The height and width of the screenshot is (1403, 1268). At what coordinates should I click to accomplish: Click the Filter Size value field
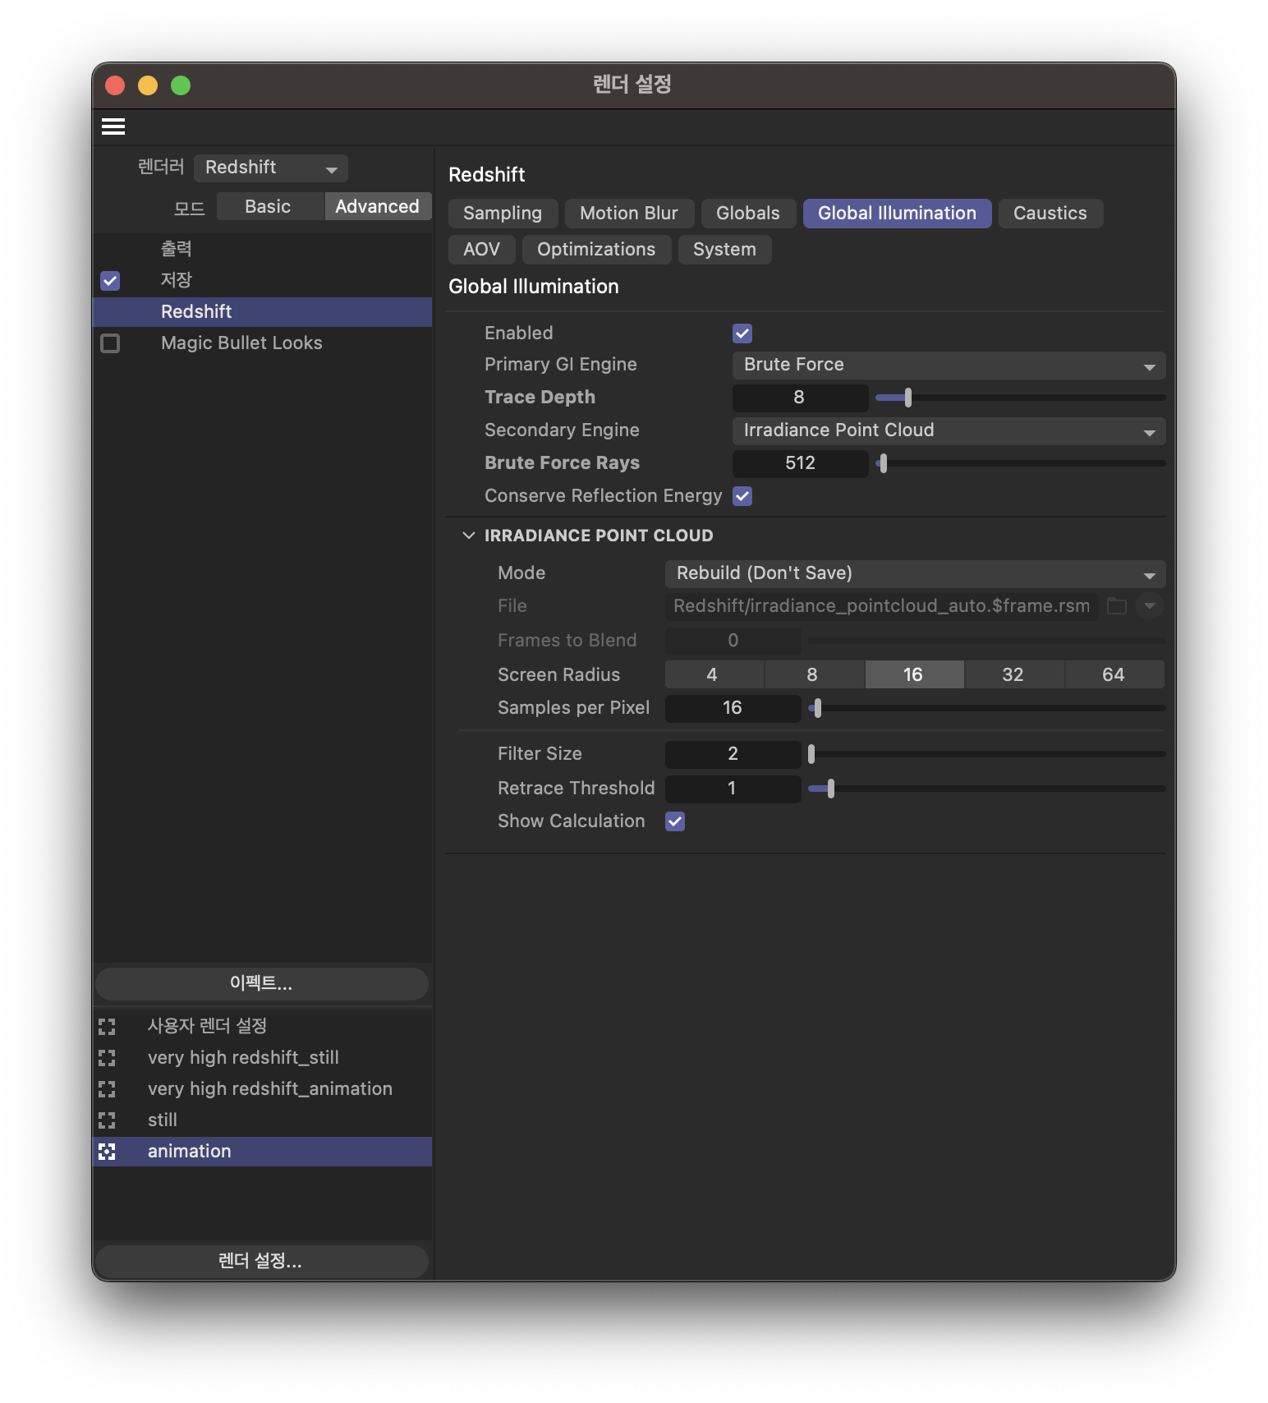coord(733,754)
